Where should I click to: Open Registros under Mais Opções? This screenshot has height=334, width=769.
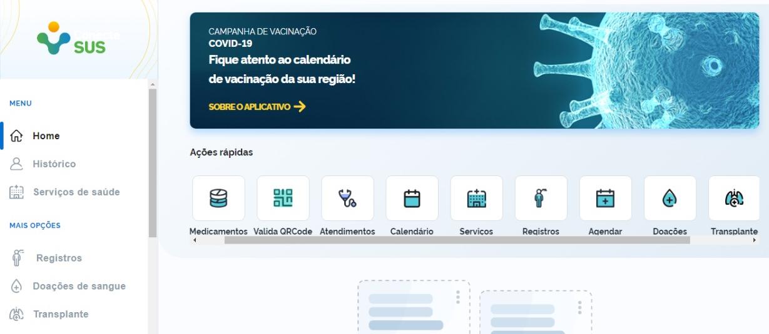coord(59,258)
